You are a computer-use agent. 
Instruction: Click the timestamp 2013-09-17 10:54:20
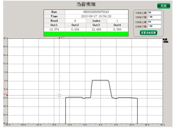[x=96, y=16]
